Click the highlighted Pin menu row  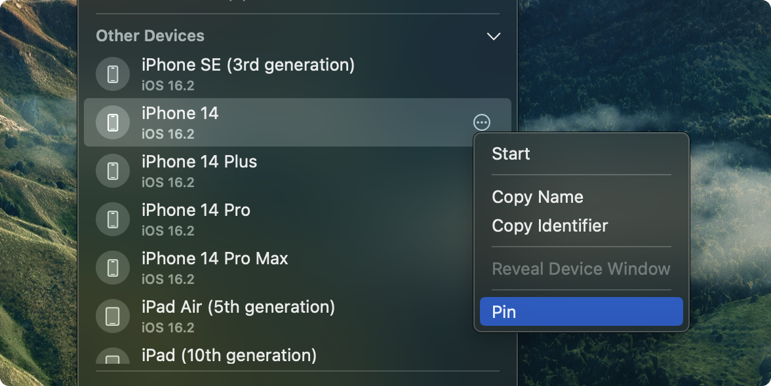point(581,311)
